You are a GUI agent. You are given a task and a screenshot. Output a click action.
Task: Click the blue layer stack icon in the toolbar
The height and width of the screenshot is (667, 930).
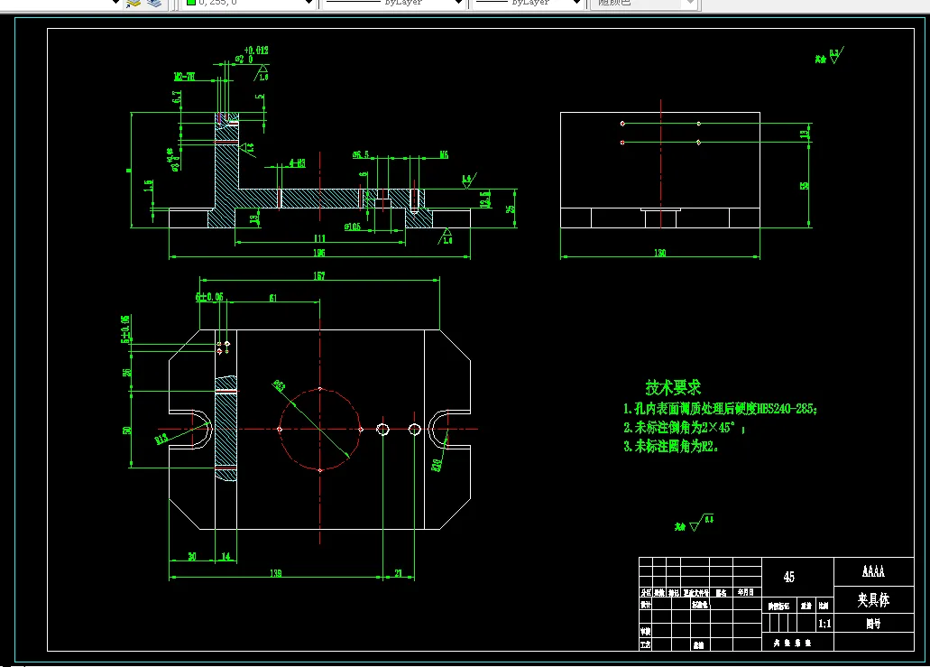point(154,3)
